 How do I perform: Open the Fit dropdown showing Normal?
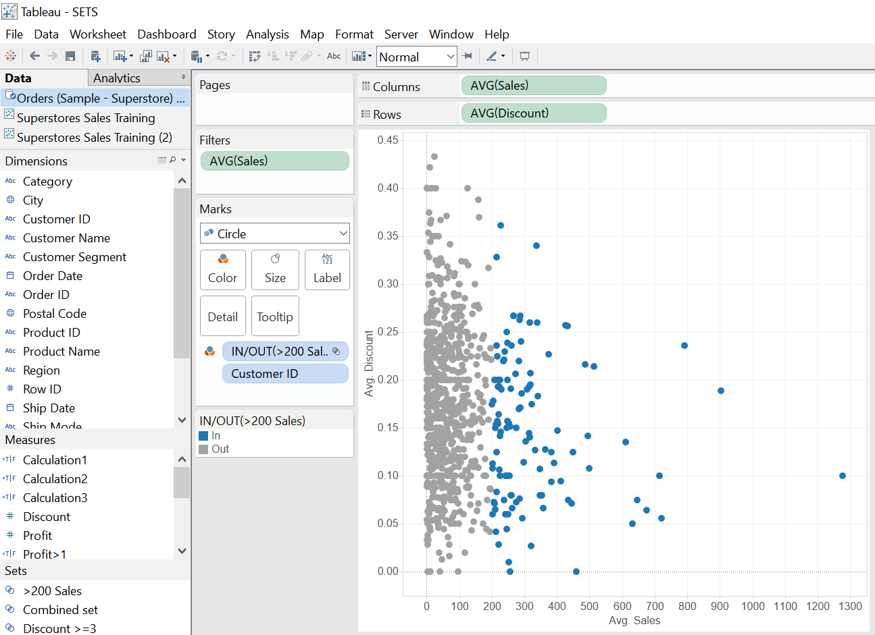pos(417,57)
